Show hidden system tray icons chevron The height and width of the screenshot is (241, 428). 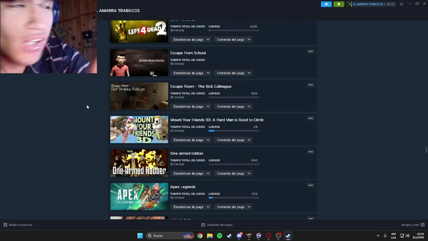click(x=378, y=236)
